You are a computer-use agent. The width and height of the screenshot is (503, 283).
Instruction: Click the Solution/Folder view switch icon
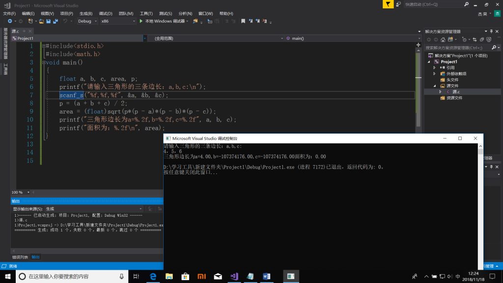coord(450,39)
